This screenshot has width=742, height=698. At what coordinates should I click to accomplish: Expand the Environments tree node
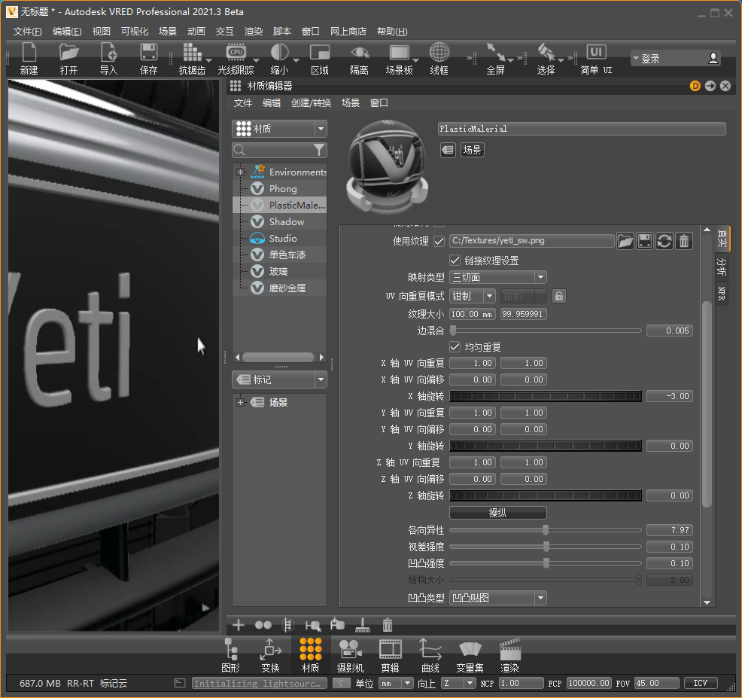(240, 172)
